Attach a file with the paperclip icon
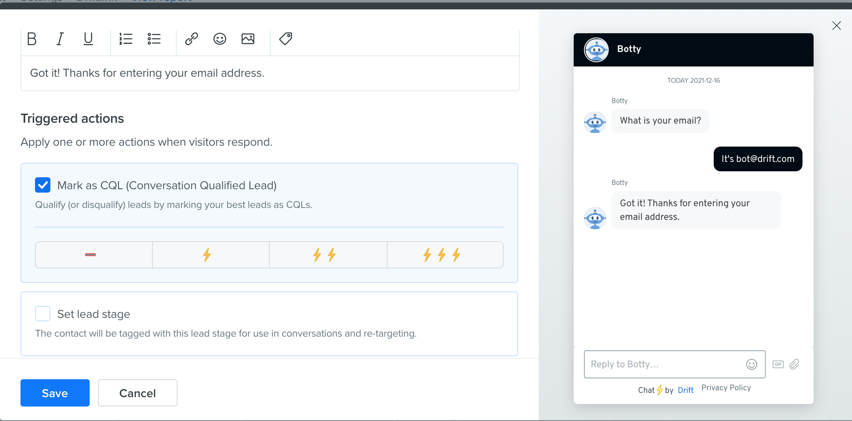This screenshot has width=852, height=421. coord(794,364)
